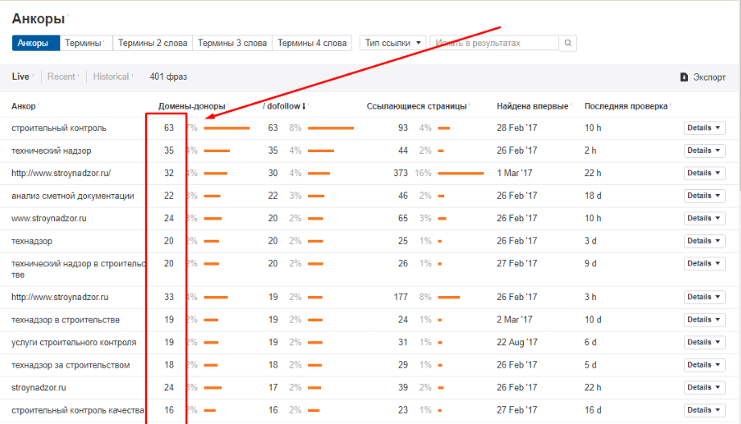The width and height of the screenshot is (741, 424).
Task: Click the Анкоры tab button
Action: (x=32, y=43)
